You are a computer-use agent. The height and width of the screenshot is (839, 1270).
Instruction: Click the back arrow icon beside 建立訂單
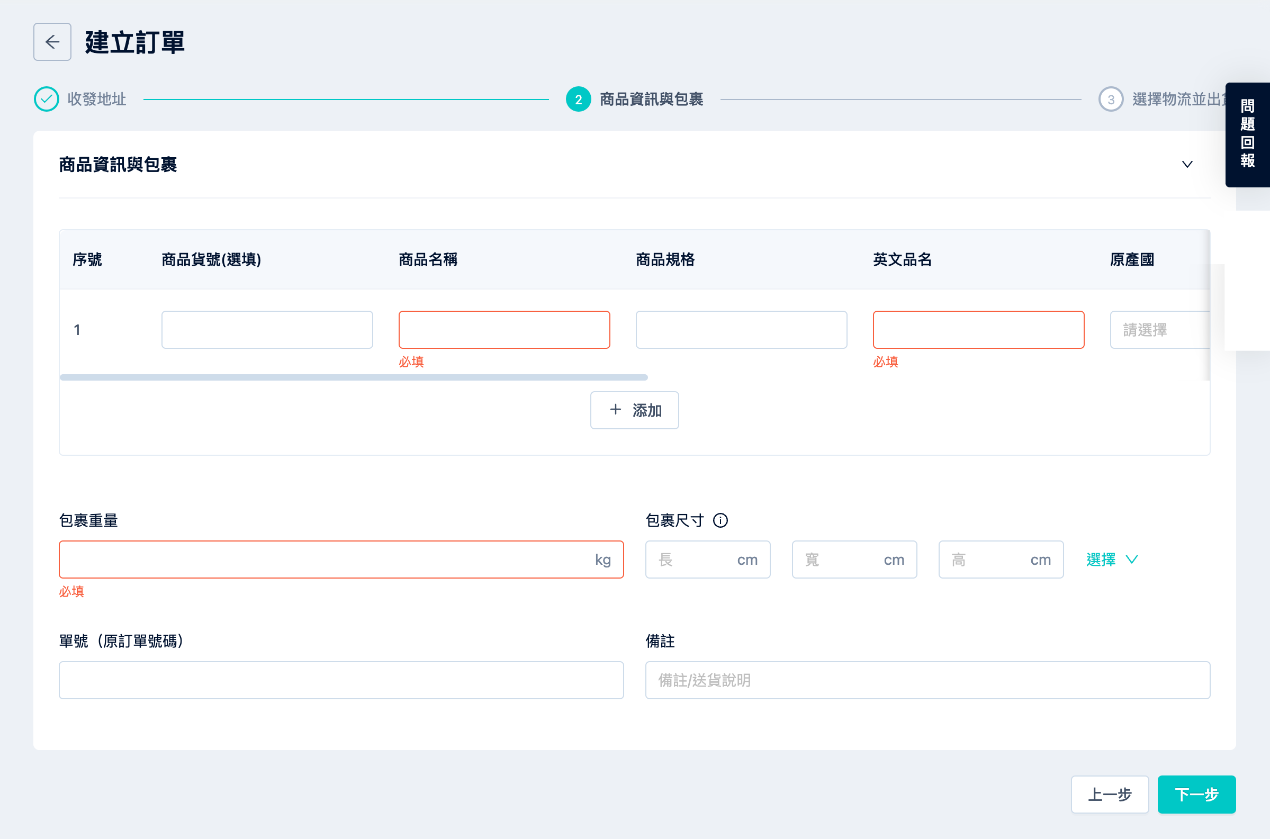click(x=52, y=42)
